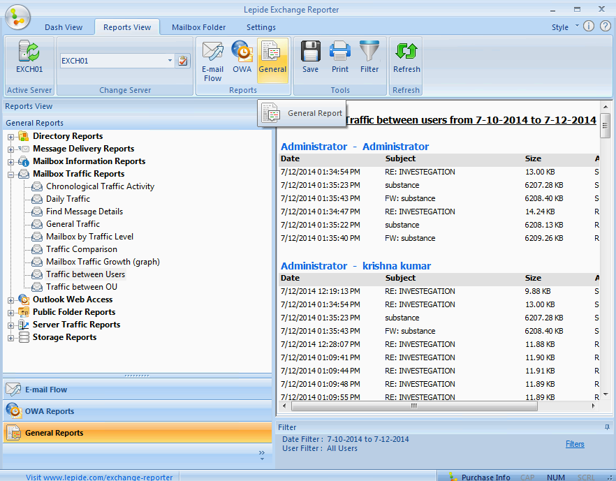Click the report scroll up arrow
This screenshot has width=616, height=481.
(x=605, y=106)
